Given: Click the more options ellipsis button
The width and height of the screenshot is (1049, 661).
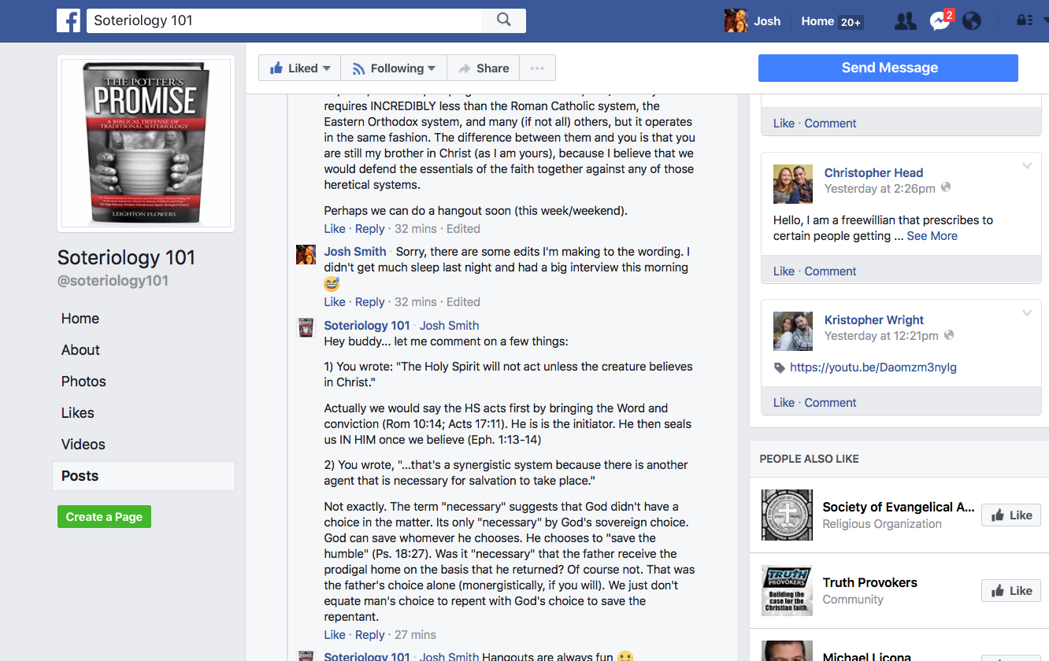Looking at the screenshot, I should pyautogui.click(x=537, y=68).
